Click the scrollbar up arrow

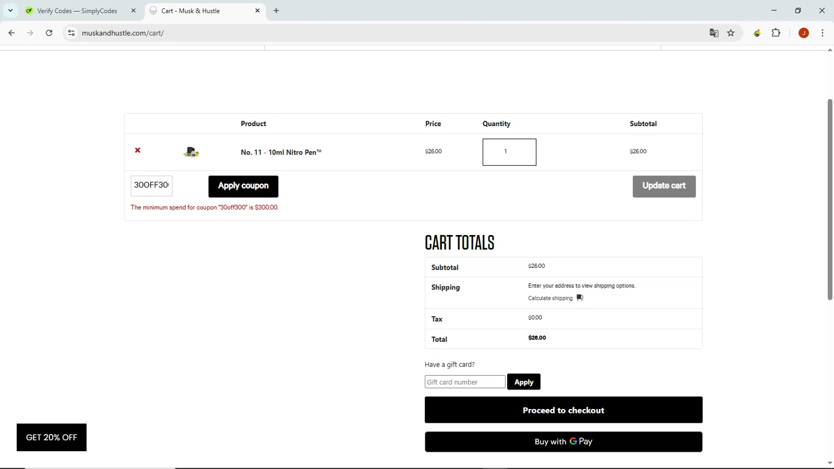830,50
